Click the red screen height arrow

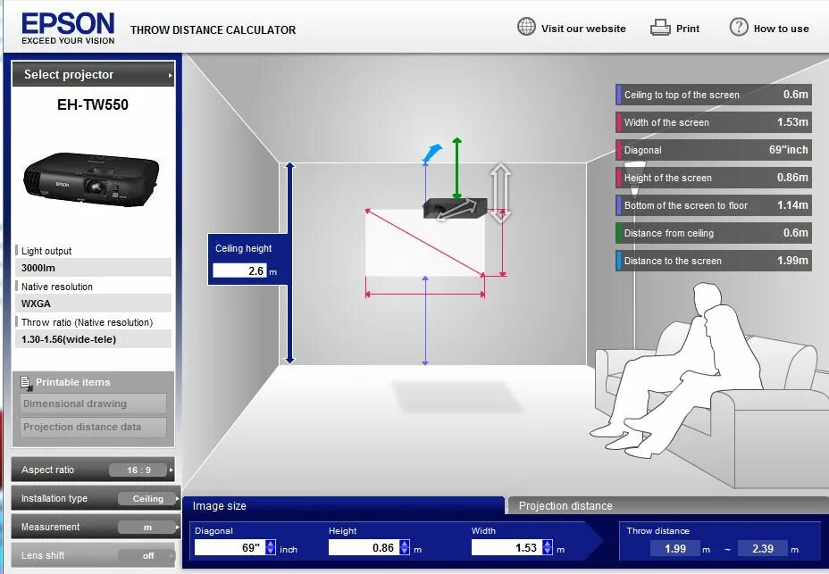(x=503, y=242)
